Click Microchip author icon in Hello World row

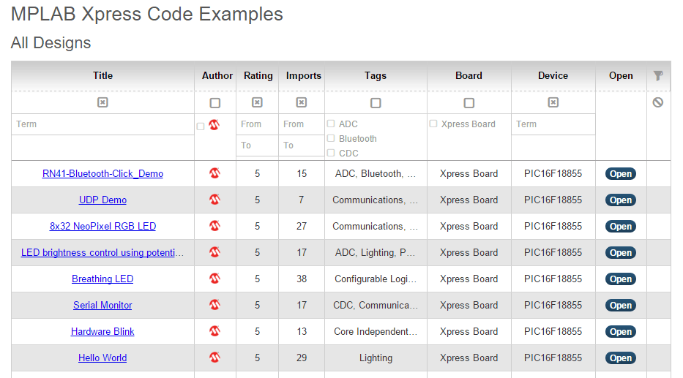click(214, 358)
